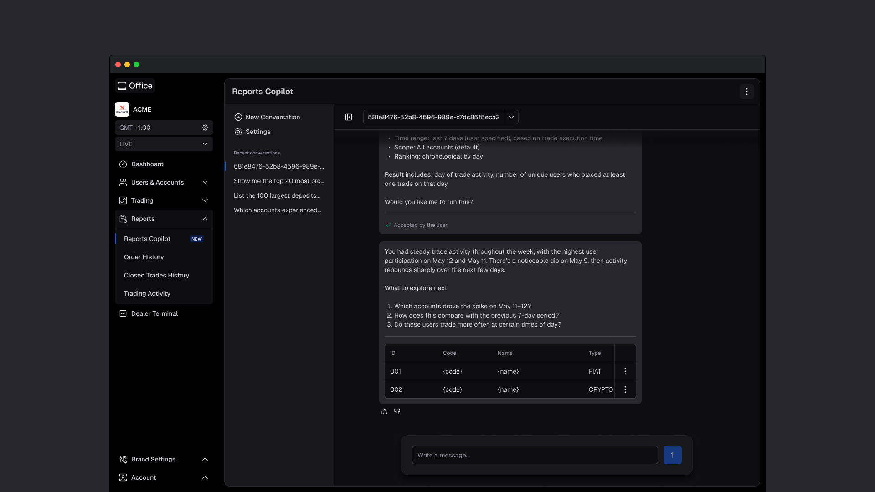This screenshot has height=492, width=875.
Task: Click the CRYPTO type cell
Action: click(x=601, y=389)
